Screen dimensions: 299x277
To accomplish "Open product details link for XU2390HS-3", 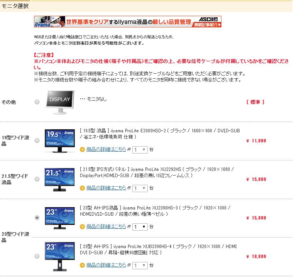I will 106,226.
